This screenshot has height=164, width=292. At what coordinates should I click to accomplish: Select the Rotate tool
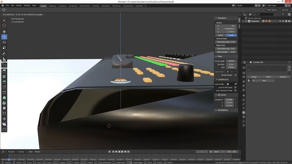coord(4,42)
